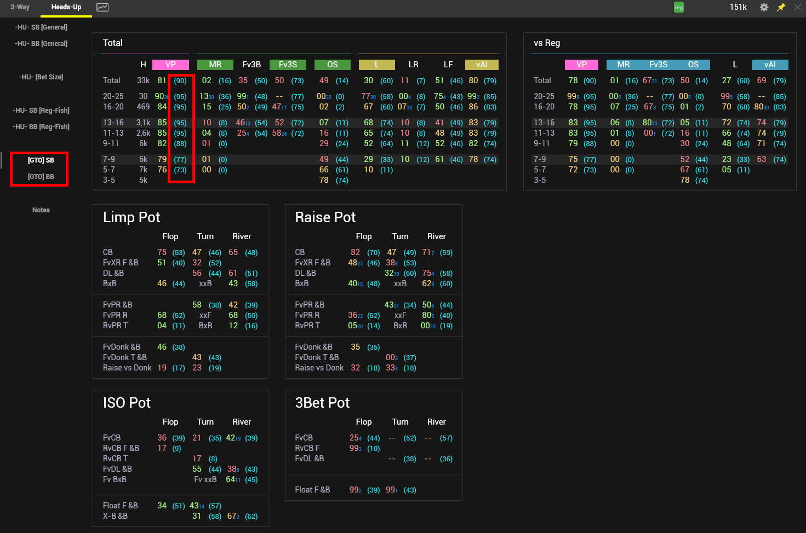Switch to the 3-Way tab

coord(20,7)
